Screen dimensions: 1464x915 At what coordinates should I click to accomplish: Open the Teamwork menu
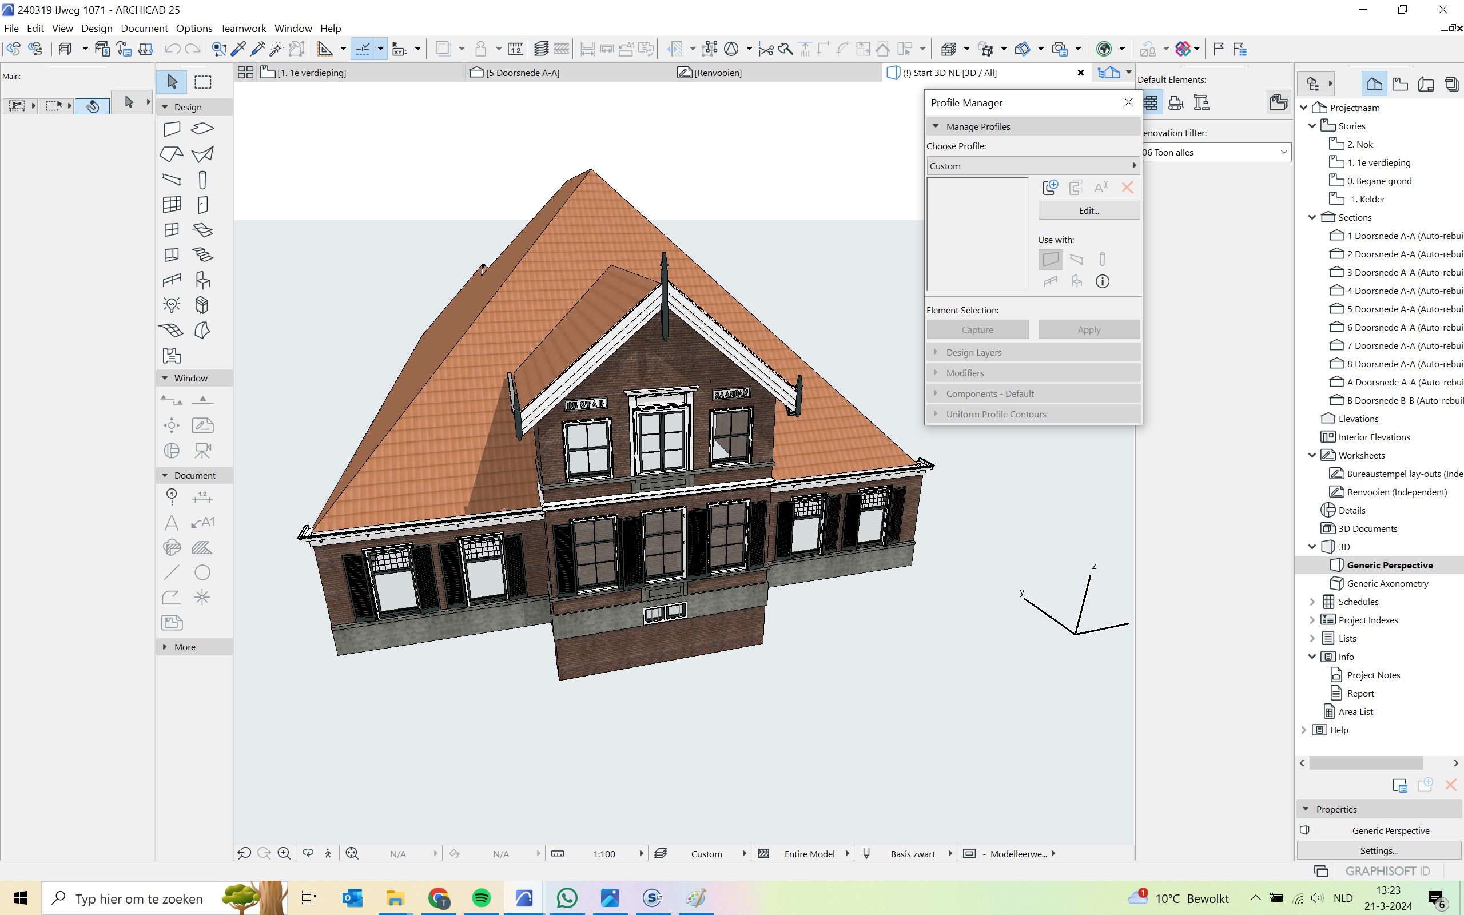tap(243, 29)
